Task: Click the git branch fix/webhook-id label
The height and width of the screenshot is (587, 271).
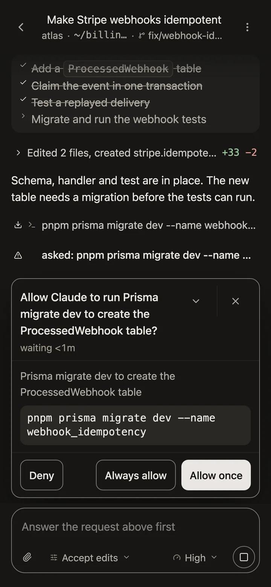Action: (180, 36)
